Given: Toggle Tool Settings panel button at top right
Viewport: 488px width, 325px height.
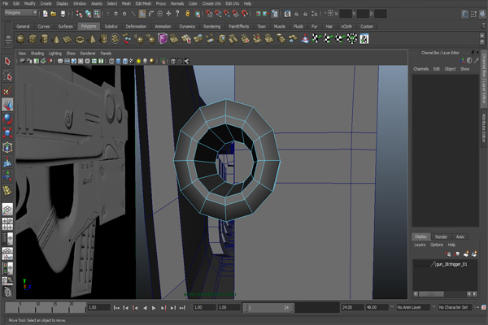Looking at the screenshot, I should tap(473, 14).
